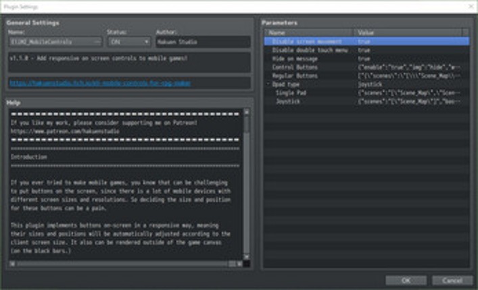Click the Help horizontal scrollbar track
This screenshot has width=478, height=290.
pyautogui.click(x=126, y=264)
